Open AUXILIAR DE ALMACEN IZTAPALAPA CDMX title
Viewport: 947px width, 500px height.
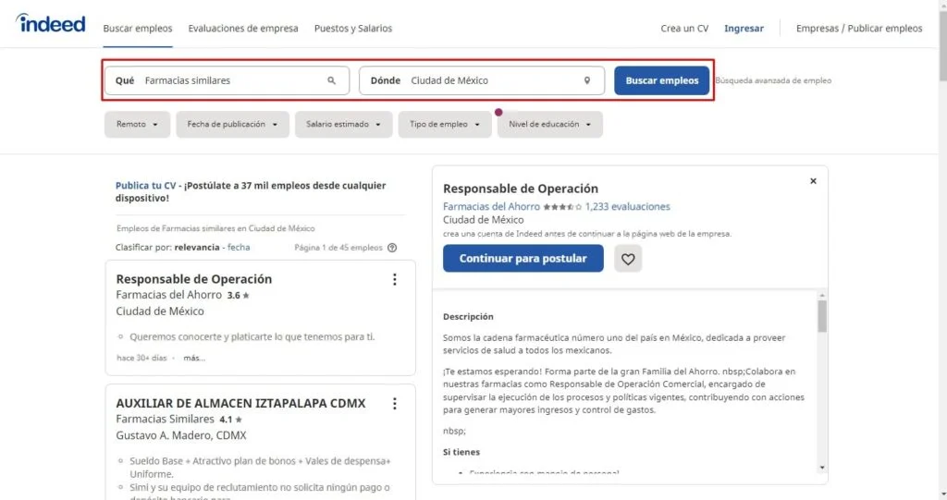(x=240, y=403)
